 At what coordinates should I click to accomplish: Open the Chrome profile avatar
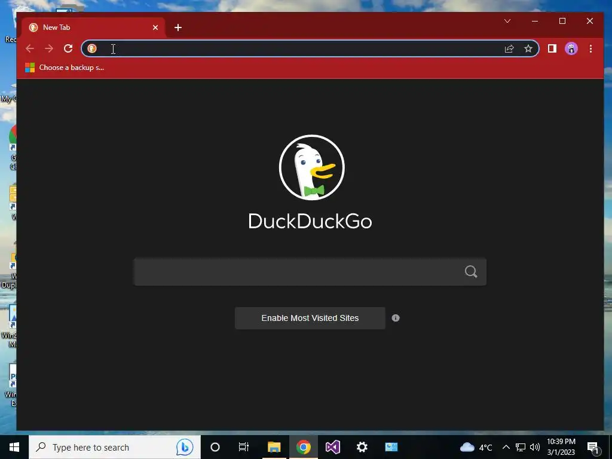(571, 48)
